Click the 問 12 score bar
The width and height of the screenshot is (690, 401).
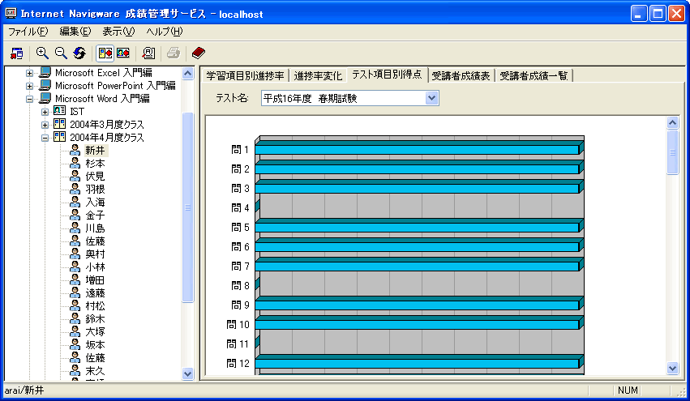[419, 361]
